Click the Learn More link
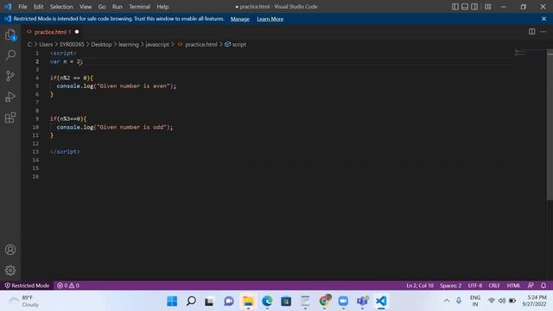The width and height of the screenshot is (553, 311). tap(270, 19)
